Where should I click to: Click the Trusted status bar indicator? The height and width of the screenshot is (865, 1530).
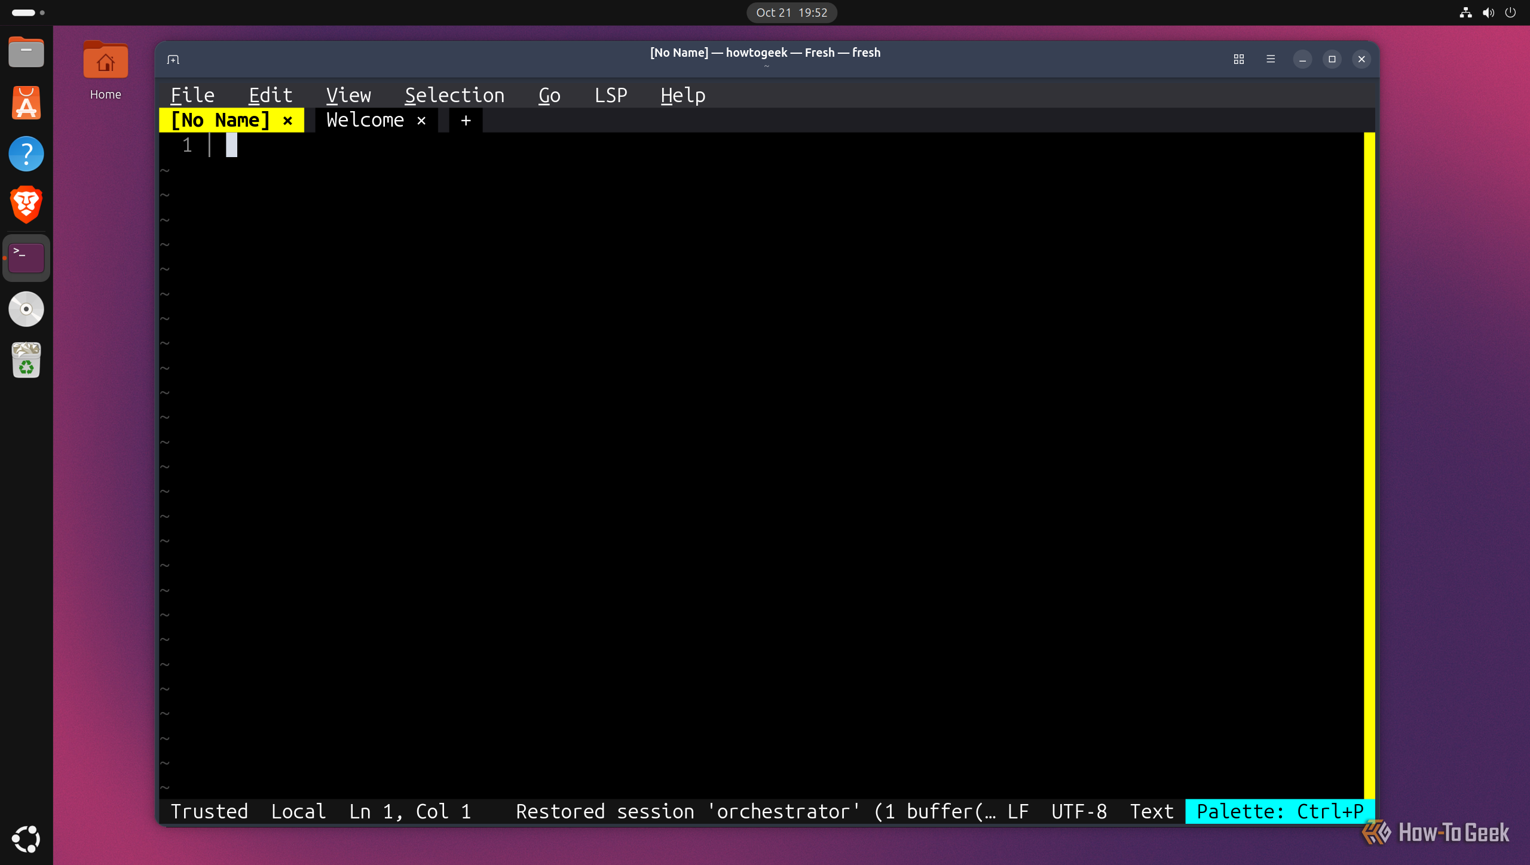(x=209, y=811)
